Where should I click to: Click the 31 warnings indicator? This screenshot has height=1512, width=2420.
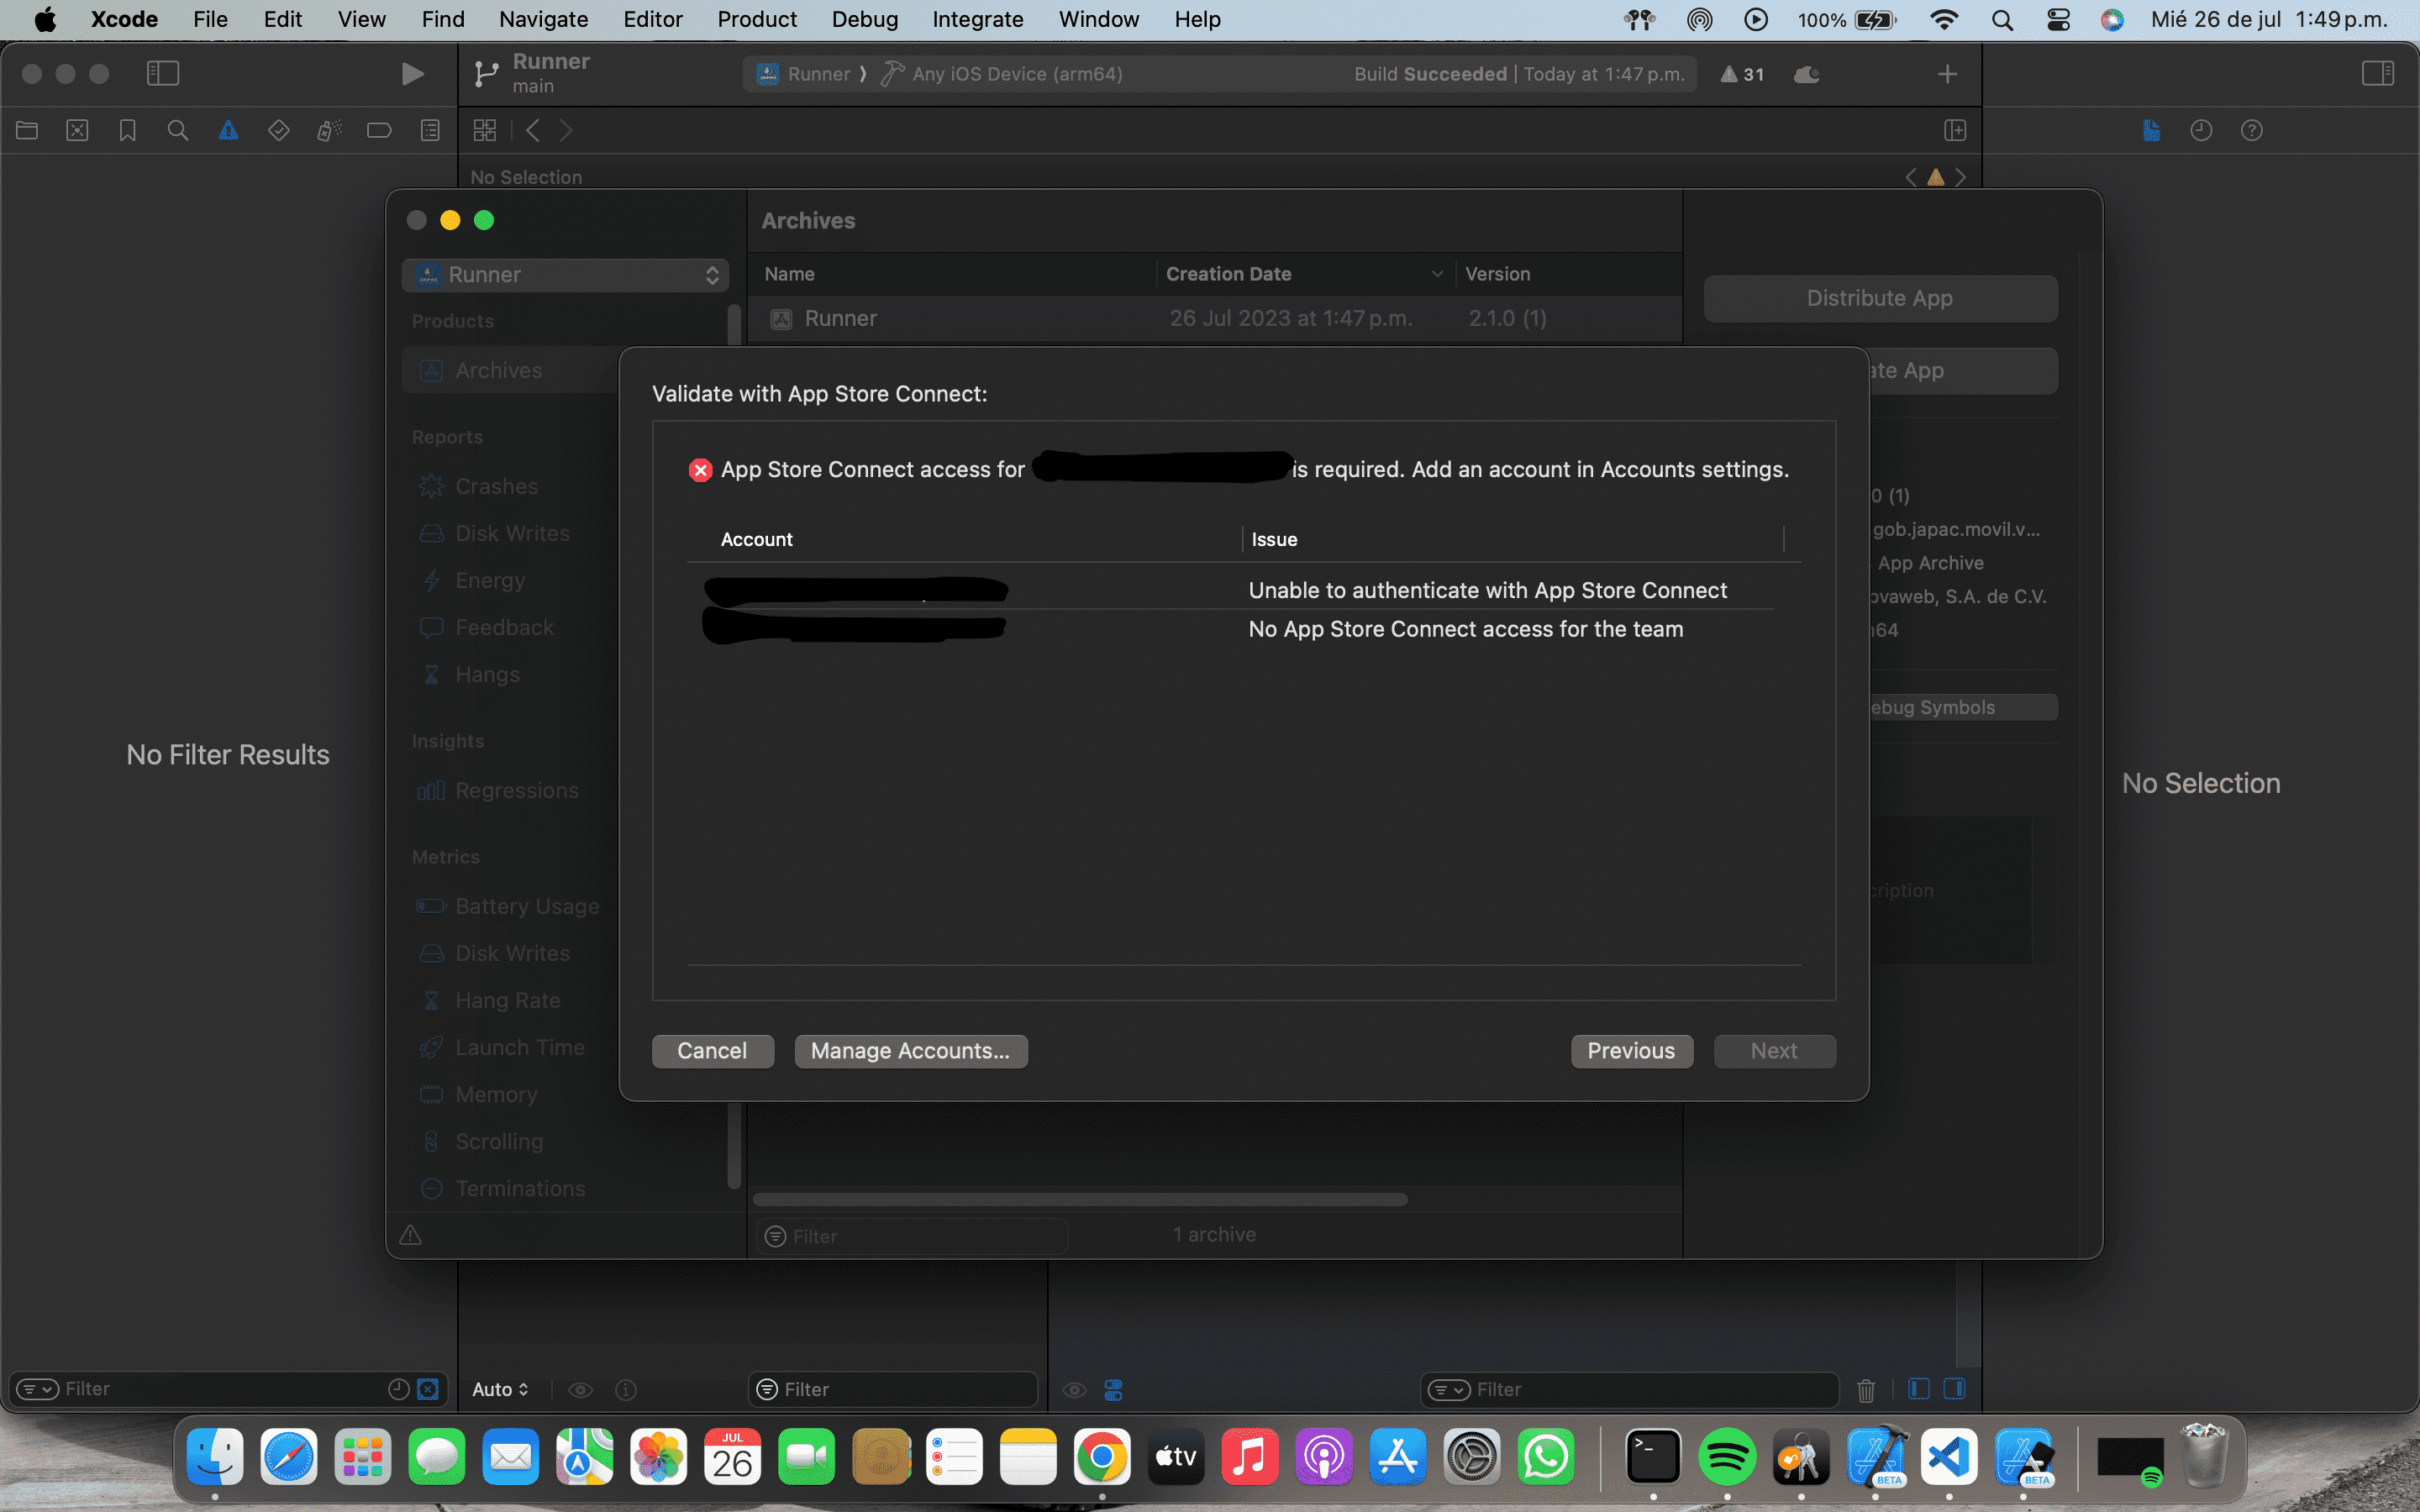(1742, 74)
